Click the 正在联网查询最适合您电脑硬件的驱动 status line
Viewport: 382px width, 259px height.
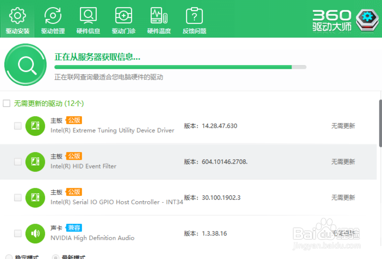pos(108,77)
